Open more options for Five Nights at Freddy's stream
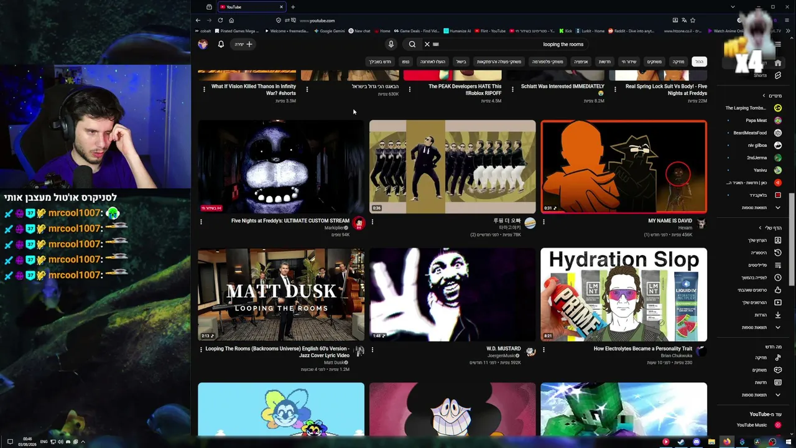 point(201,222)
